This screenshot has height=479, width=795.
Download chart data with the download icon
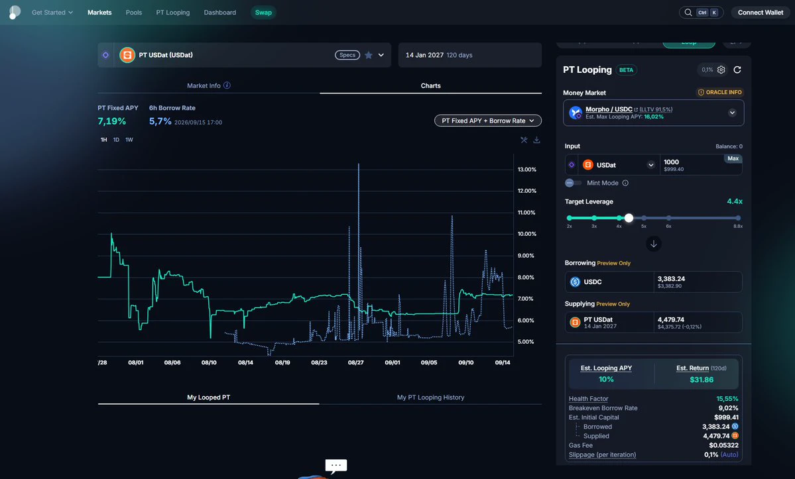click(x=536, y=140)
